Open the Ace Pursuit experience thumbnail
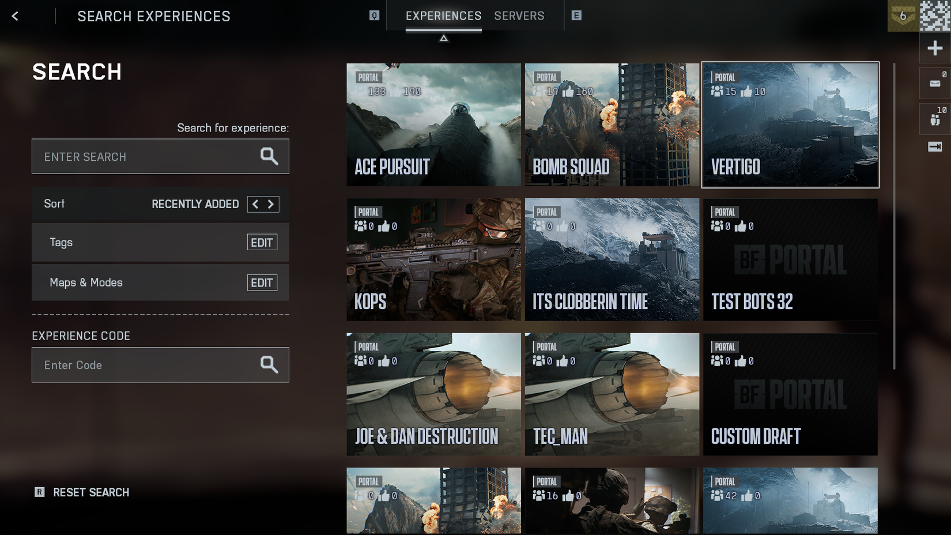This screenshot has width=951, height=535. pyautogui.click(x=433, y=125)
